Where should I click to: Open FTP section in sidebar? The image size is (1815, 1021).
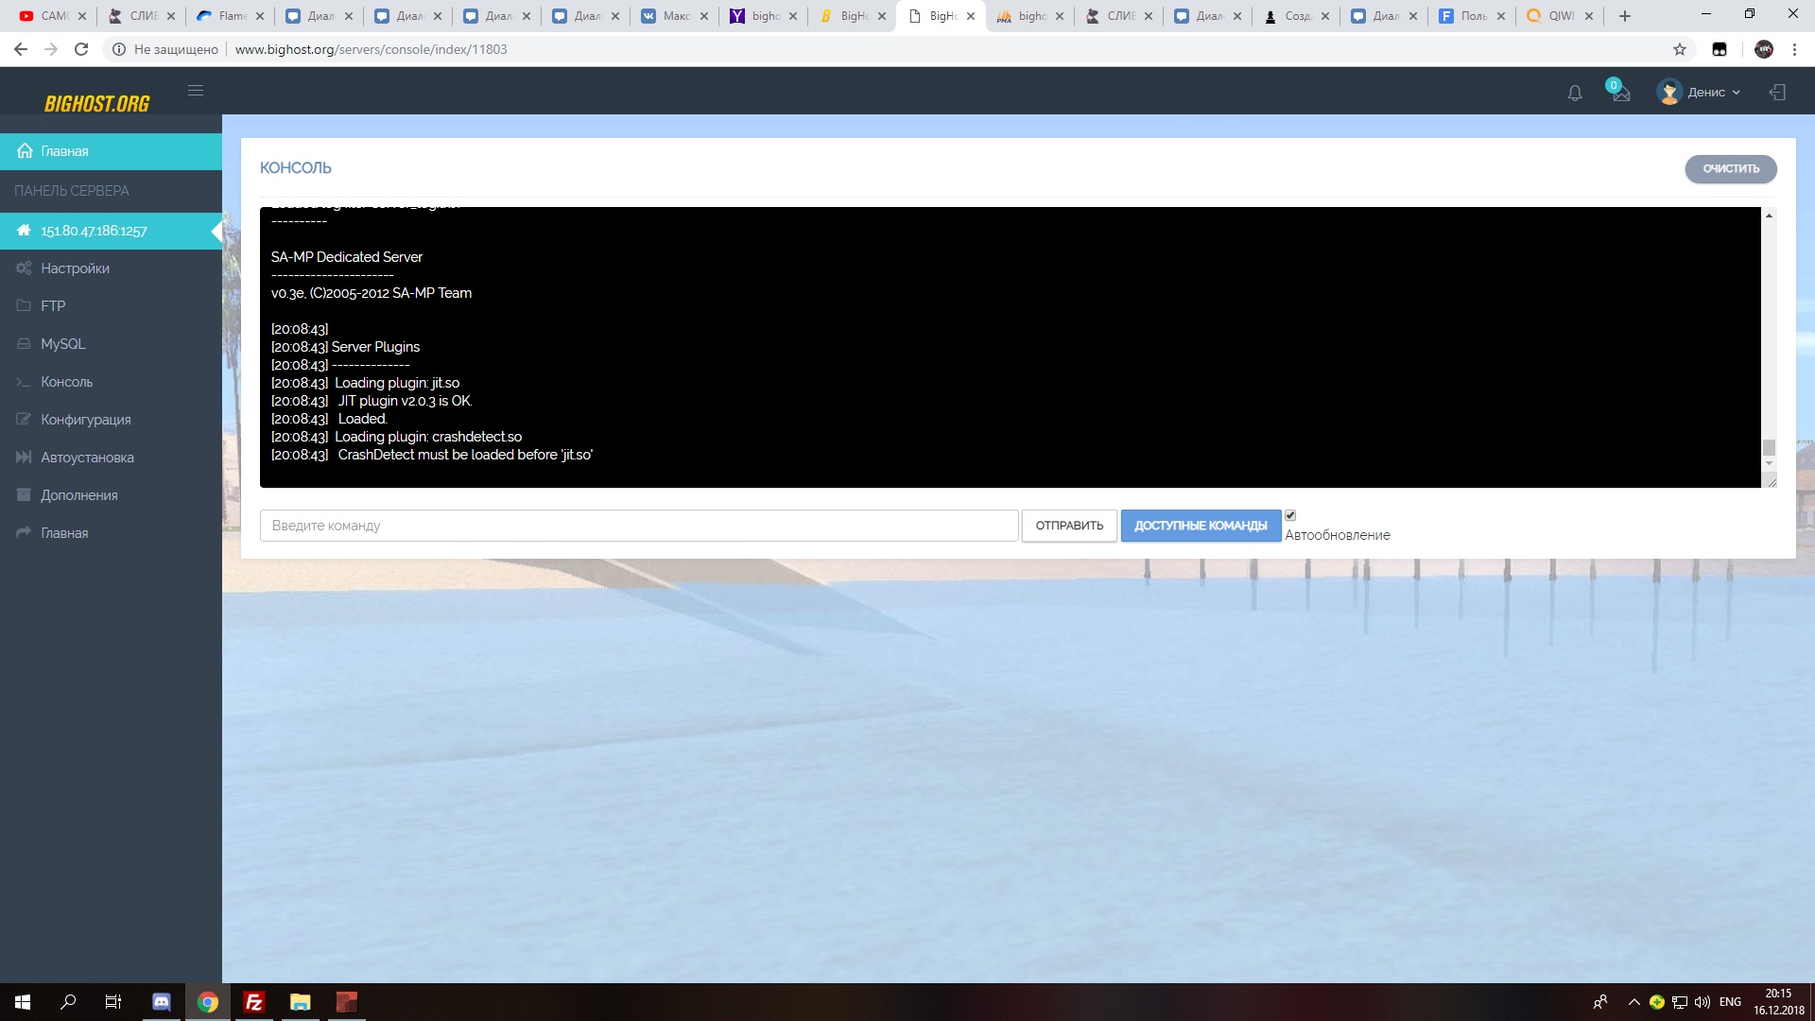(111, 306)
